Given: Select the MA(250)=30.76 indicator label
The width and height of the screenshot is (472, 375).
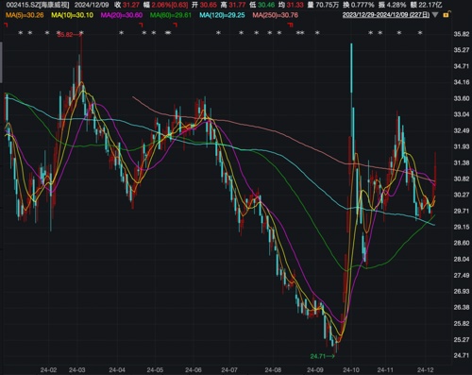Looking at the screenshot, I should pos(276,15).
